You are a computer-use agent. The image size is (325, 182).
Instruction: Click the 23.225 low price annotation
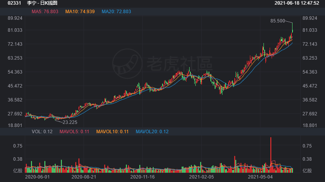tap(70, 122)
